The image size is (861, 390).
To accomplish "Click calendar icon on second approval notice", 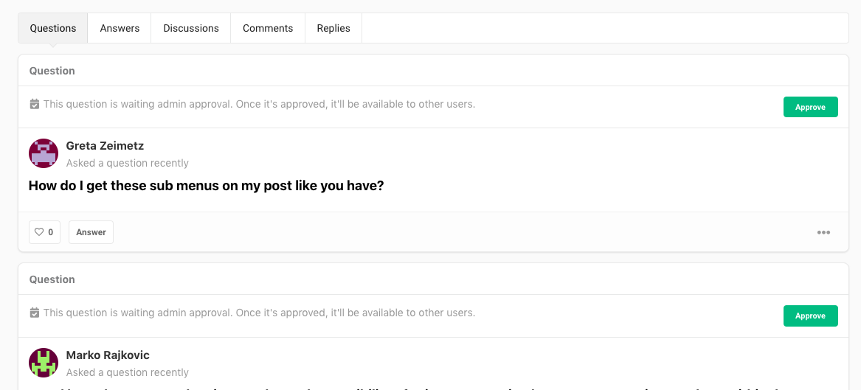I will (x=34, y=313).
